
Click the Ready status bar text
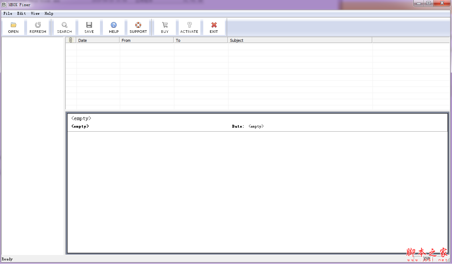(x=7, y=259)
